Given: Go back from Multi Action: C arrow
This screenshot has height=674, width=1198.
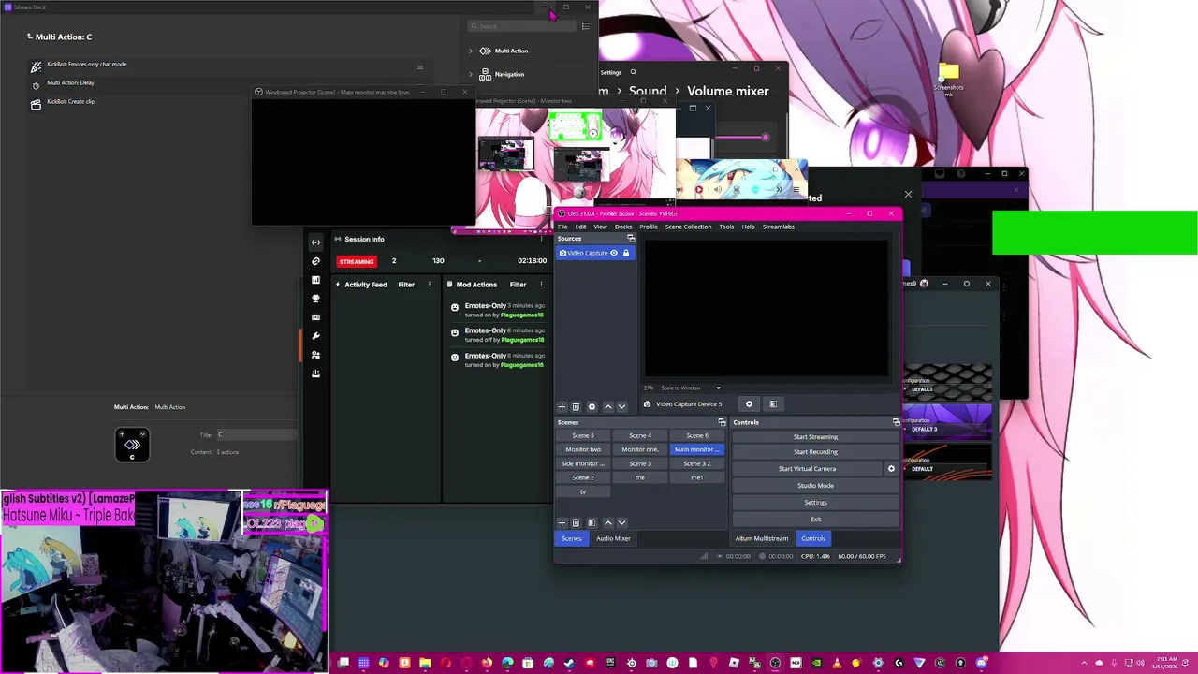Looking at the screenshot, I should click(x=30, y=37).
